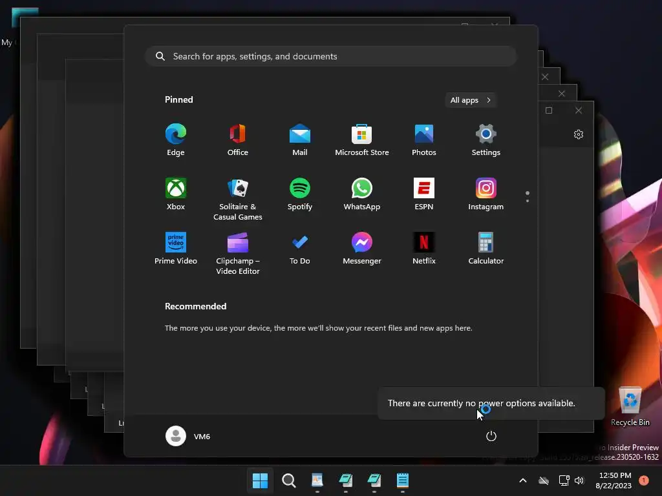The width and height of the screenshot is (662, 496).
Task: Open notification center bell badge
Action: pos(644,480)
